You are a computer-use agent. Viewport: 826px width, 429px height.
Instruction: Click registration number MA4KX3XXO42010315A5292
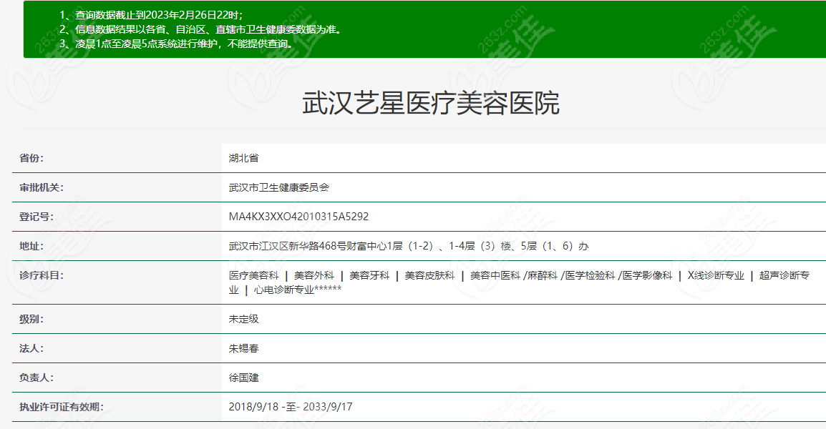pos(298,217)
